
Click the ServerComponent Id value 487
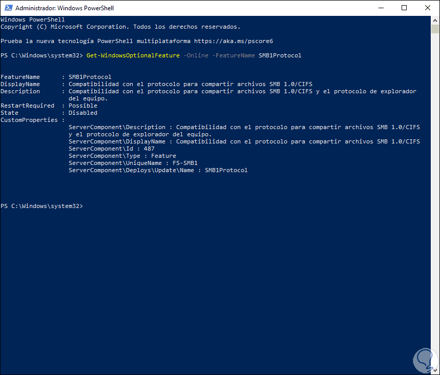tap(149, 149)
